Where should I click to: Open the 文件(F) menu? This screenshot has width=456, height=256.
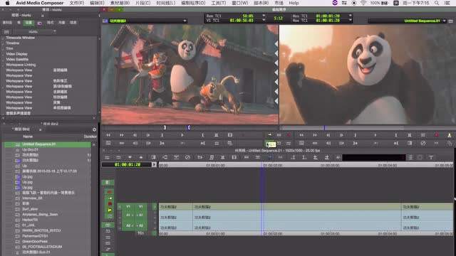click(77, 3)
